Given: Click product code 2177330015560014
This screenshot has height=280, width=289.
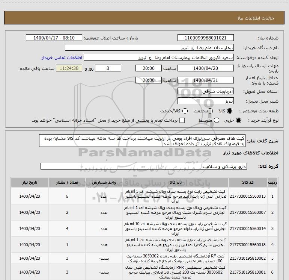Looking at the screenshot, I should pos(248,229).
